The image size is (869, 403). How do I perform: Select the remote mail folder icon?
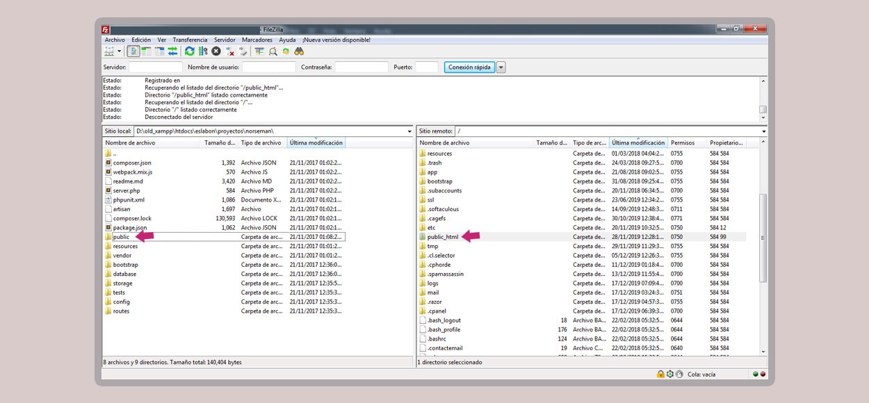[423, 293]
